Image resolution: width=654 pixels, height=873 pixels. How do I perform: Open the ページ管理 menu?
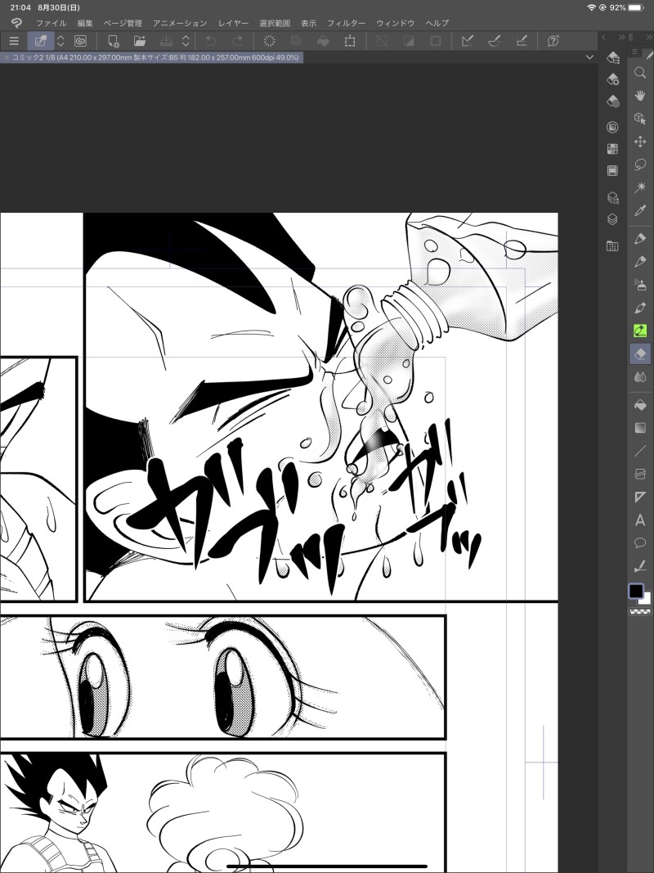coord(123,23)
